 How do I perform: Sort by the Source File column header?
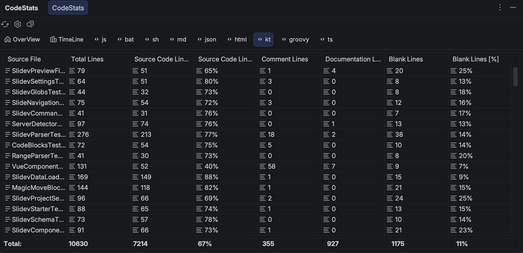click(x=35, y=59)
